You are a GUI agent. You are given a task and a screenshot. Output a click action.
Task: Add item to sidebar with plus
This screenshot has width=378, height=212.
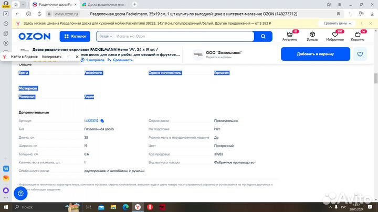point(6,159)
